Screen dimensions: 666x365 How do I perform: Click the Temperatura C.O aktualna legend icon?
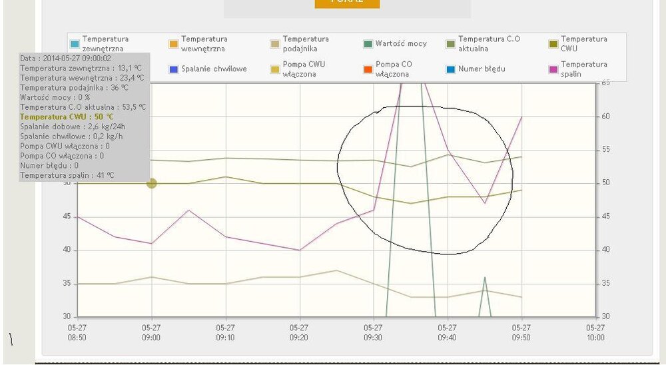451,44
